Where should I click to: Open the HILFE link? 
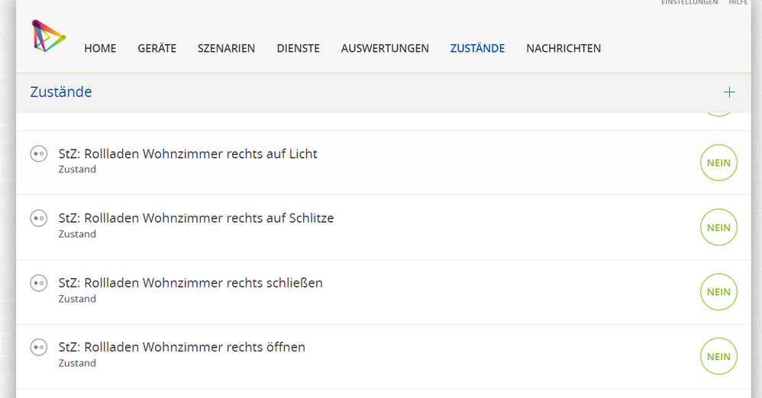[738, 2]
